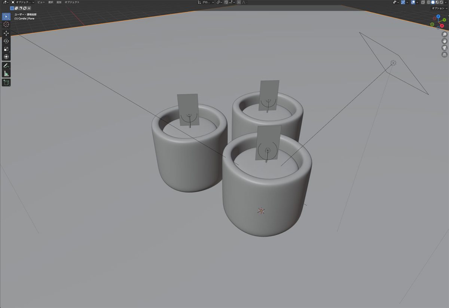Screen dimensions: 449x308
Task: Toggle camera view with the camera icon
Action: (x=445, y=48)
